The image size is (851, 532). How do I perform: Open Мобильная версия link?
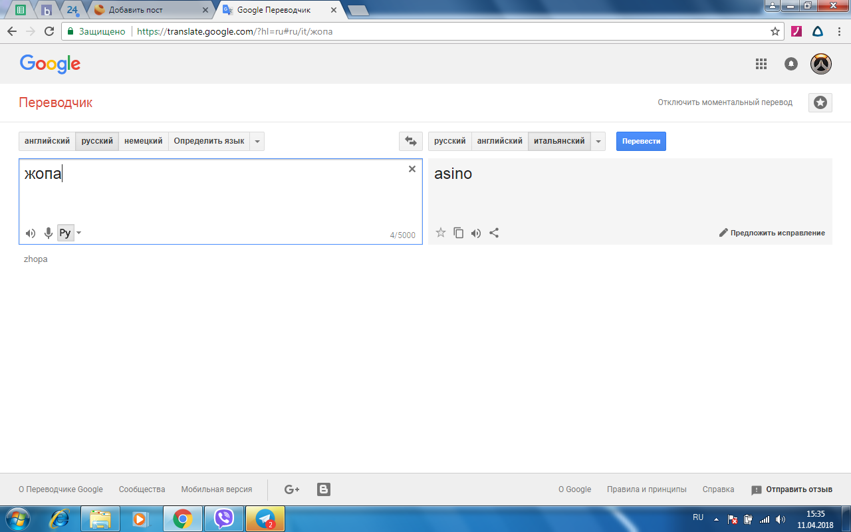[217, 489]
